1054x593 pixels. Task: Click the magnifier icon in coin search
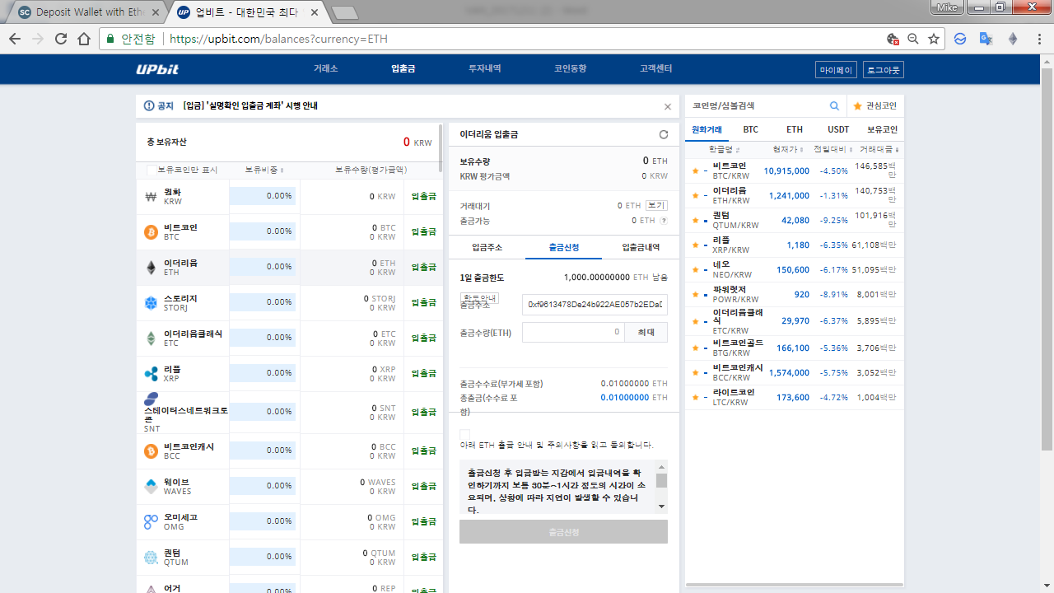[x=834, y=106]
